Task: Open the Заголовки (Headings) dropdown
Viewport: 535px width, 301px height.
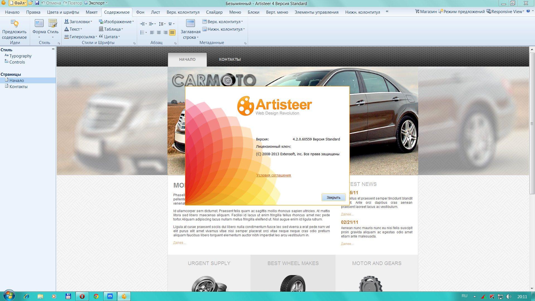Action: (x=78, y=21)
